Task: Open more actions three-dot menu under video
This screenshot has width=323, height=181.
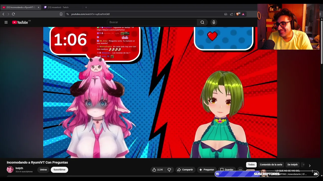Action: [240, 170]
